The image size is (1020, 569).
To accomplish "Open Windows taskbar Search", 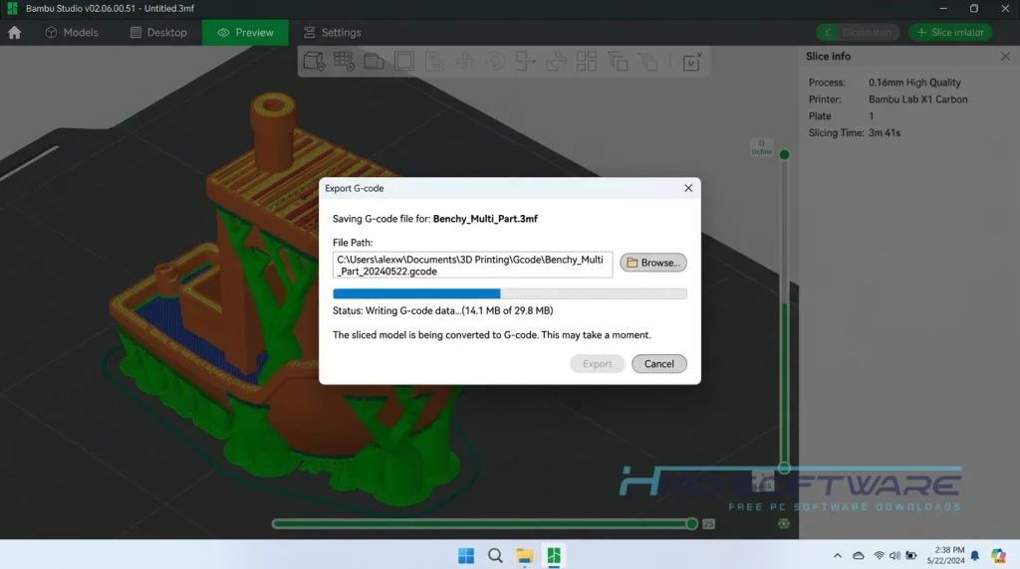I will pos(495,556).
